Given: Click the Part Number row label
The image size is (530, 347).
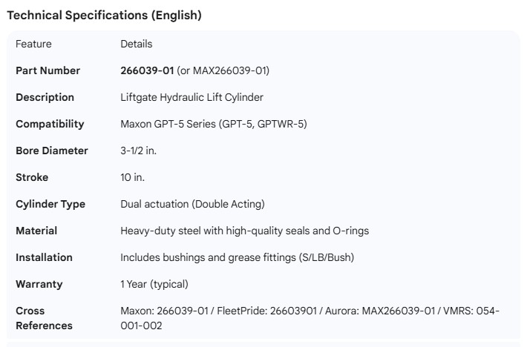Looking at the screenshot, I should (x=48, y=70).
